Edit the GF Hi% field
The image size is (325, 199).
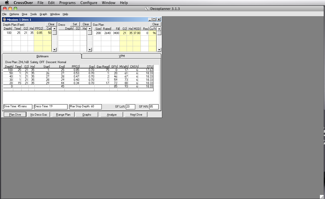154,107
